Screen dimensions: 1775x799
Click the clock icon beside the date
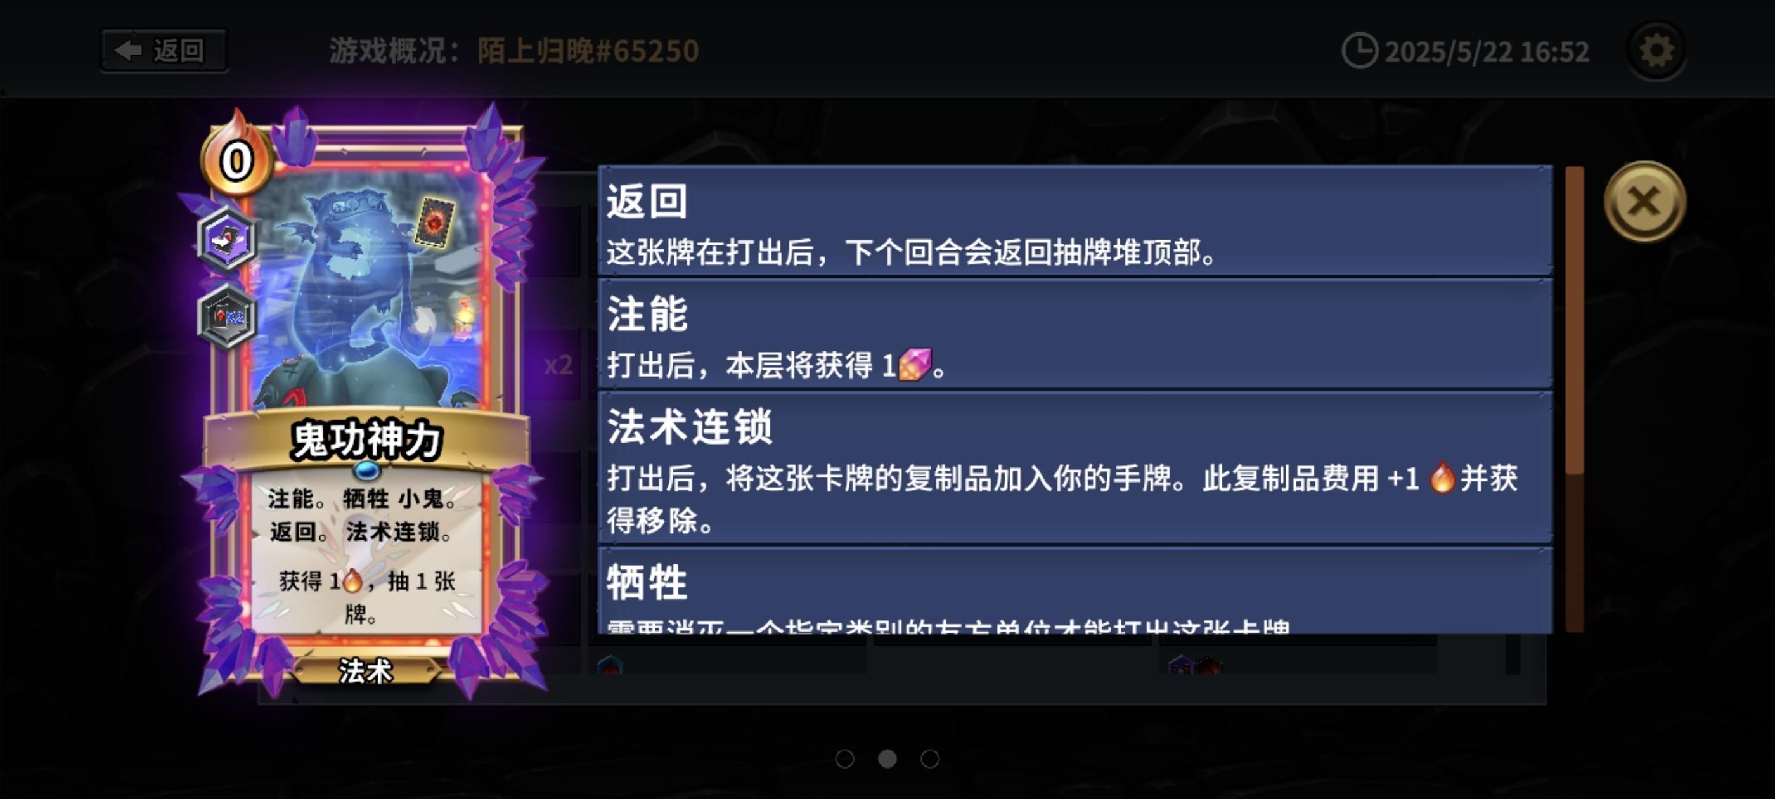(1360, 51)
